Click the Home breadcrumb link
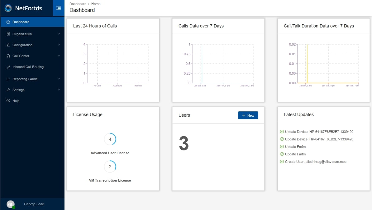372x210 pixels. (96, 4)
